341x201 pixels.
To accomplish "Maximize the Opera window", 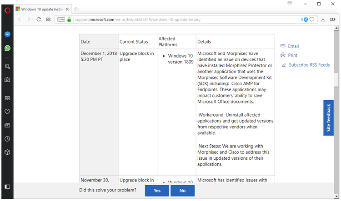I will [x=319, y=4].
